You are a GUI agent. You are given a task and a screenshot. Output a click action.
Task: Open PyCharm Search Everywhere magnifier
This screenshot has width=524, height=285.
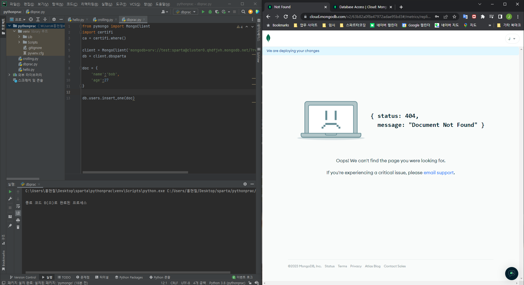[243, 12]
